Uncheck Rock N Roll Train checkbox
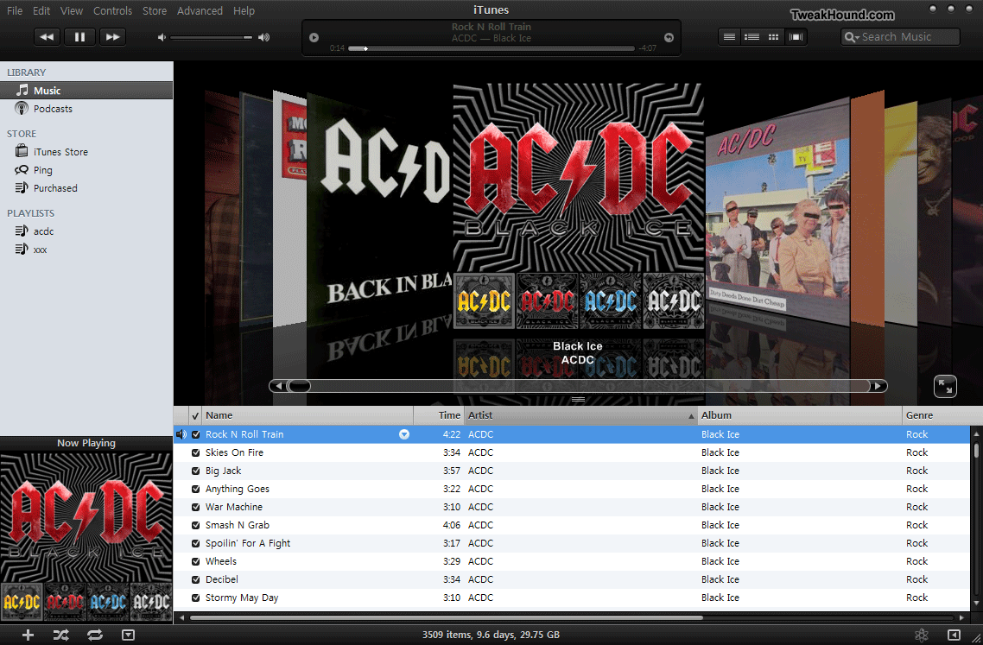983x645 pixels. coord(195,434)
